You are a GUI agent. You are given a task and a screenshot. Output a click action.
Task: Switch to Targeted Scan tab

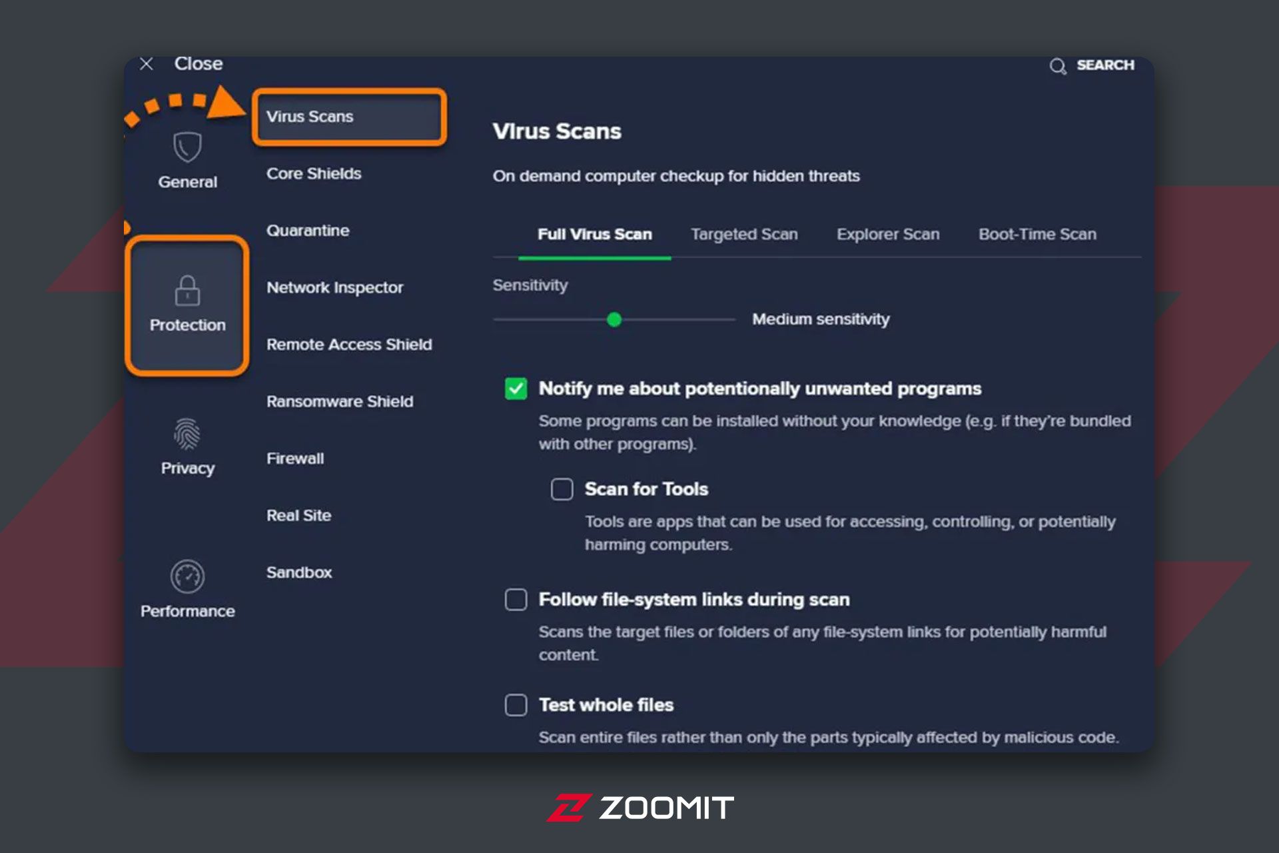pyautogui.click(x=744, y=235)
